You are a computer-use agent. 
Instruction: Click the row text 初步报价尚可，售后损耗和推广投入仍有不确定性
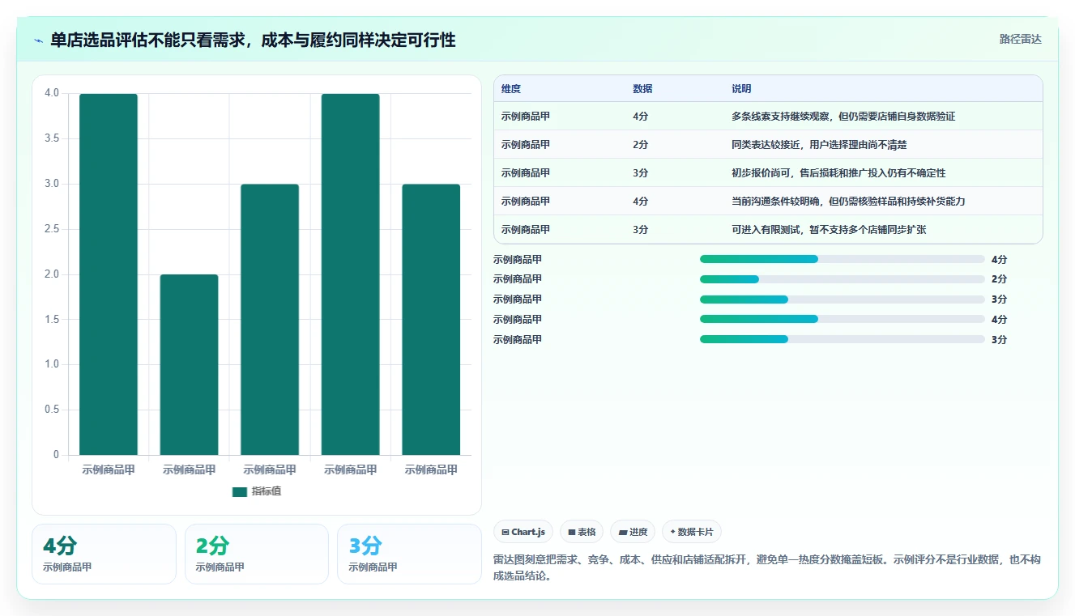pos(838,173)
